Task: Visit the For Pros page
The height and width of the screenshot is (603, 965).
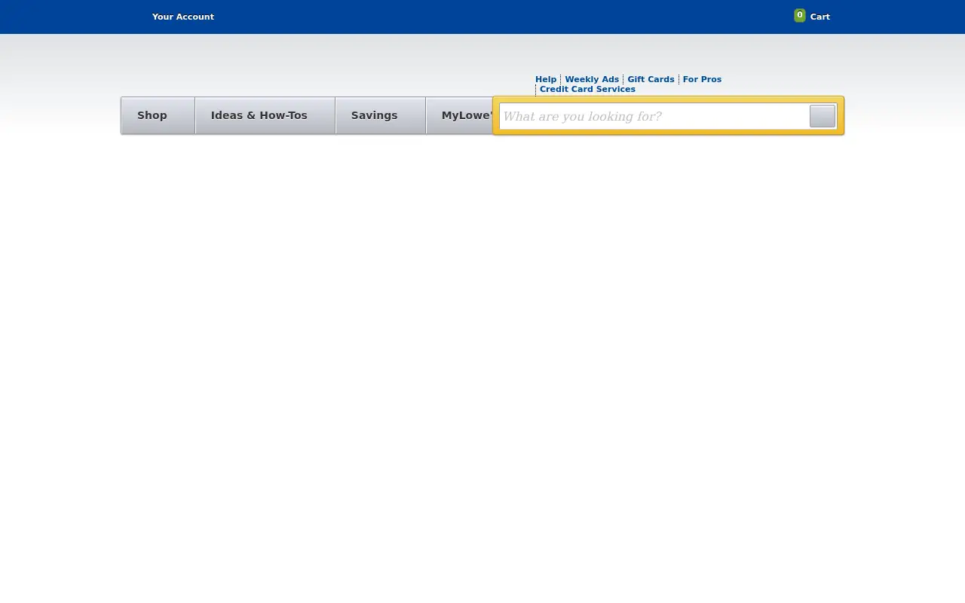Action: click(x=702, y=79)
